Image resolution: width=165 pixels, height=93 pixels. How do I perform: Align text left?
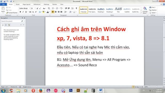[x=53, y=12]
